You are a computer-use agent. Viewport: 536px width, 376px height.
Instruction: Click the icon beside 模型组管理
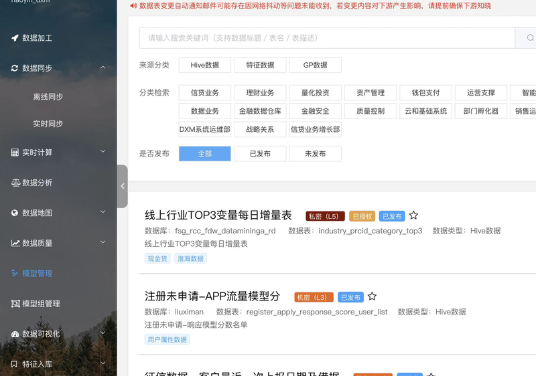pyautogui.click(x=15, y=304)
